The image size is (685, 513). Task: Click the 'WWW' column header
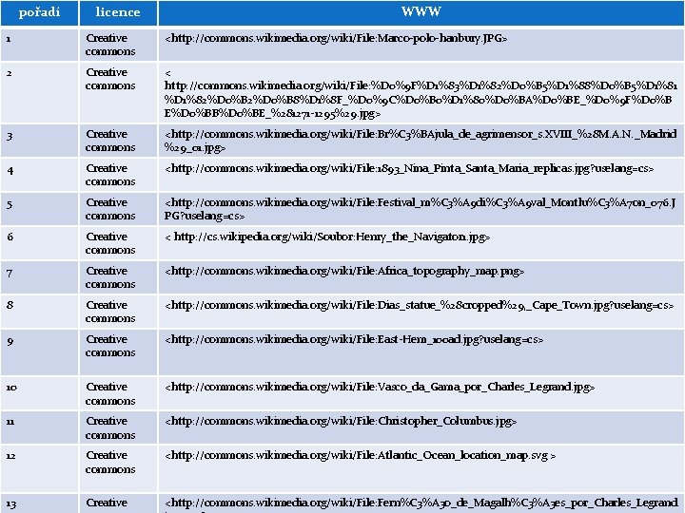point(421,12)
